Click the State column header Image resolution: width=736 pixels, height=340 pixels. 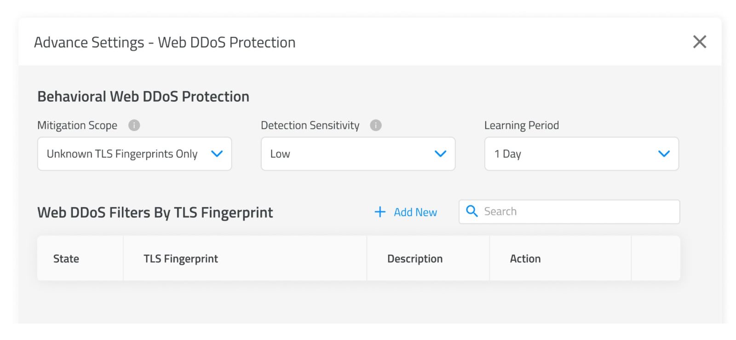[66, 259]
